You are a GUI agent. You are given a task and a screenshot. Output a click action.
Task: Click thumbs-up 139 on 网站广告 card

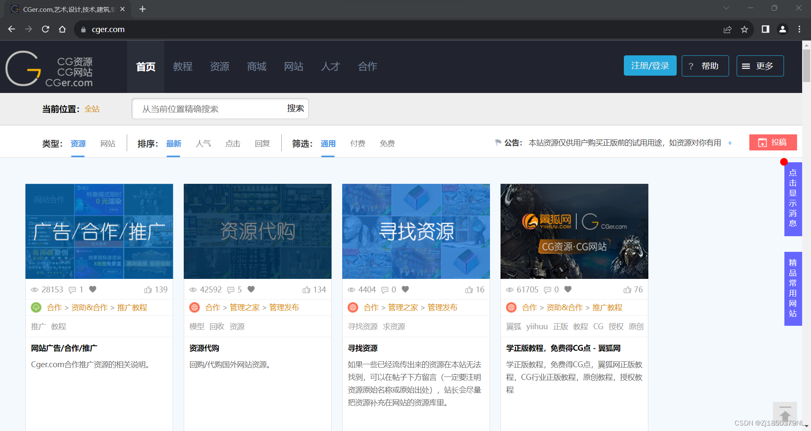[x=155, y=289]
